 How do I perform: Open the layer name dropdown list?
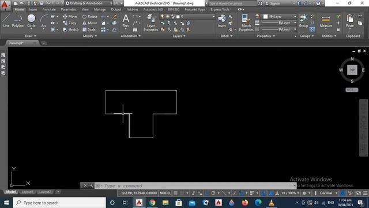[x=213, y=17]
